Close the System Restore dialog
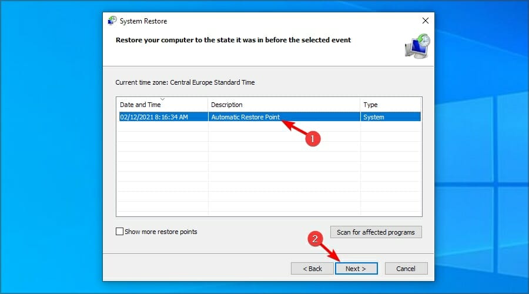This screenshot has width=529, height=294. tap(426, 21)
